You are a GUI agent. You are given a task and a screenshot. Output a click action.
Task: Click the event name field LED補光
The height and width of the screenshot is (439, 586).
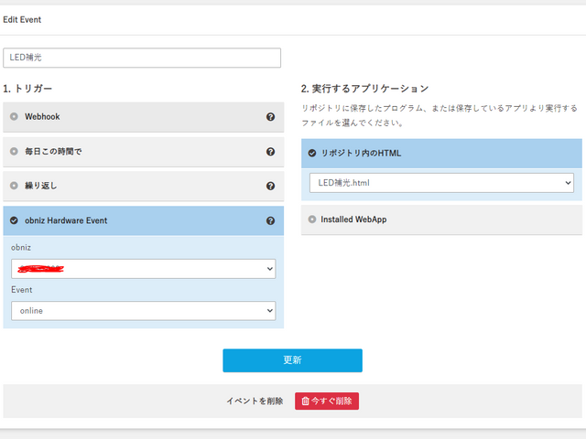(142, 58)
